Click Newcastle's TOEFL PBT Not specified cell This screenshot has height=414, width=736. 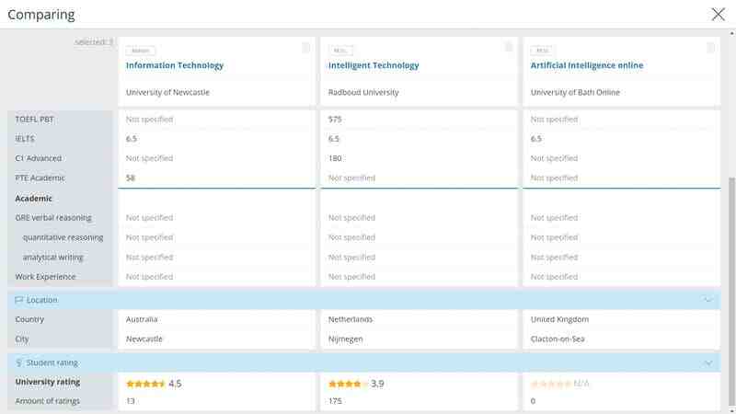pyautogui.click(x=149, y=120)
